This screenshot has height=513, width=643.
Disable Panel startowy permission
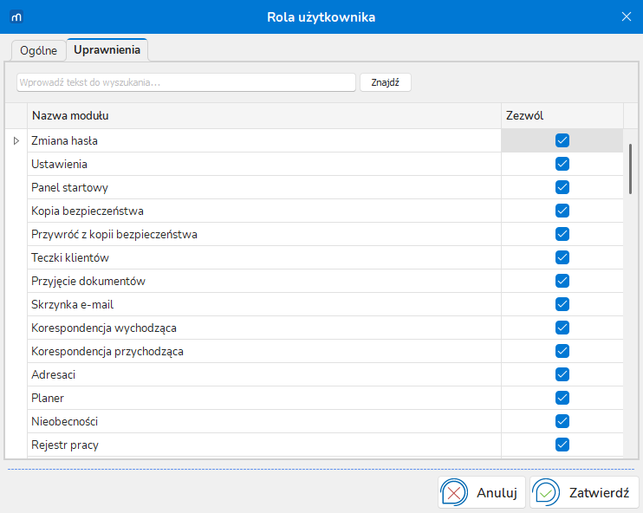[562, 187]
